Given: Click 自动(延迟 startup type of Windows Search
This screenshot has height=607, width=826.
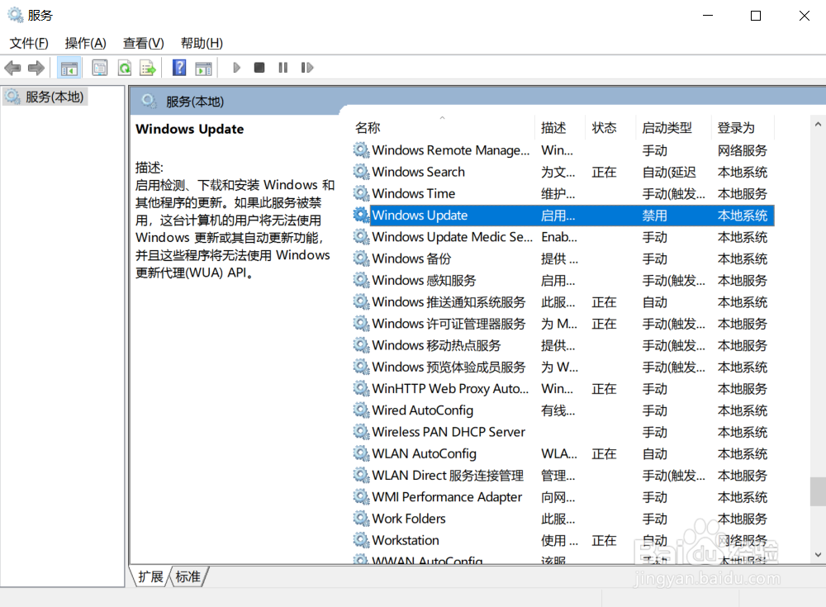Looking at the screenshot, I should pyautogui.click(x=669, y=173).
